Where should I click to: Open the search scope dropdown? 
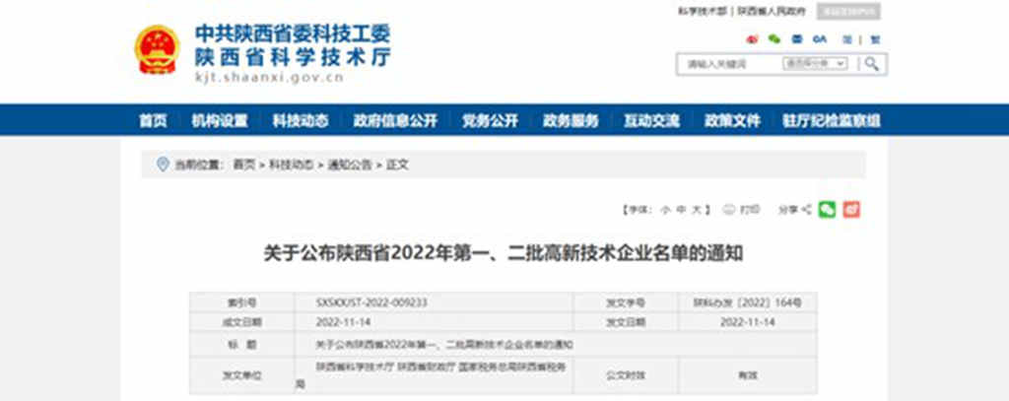pos(815,64)
